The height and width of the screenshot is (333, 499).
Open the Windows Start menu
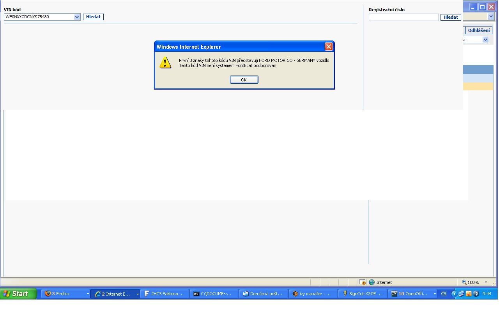(x=19, y=294)
